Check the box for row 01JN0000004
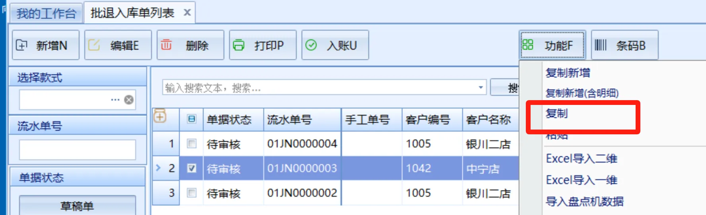 [x=192, y=143]
